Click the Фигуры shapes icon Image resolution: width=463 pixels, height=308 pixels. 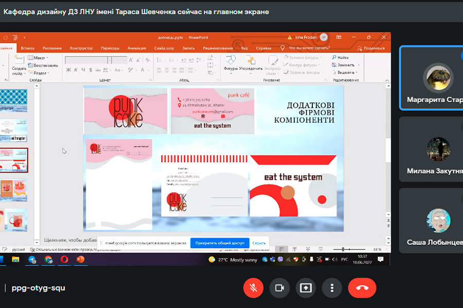230,62
